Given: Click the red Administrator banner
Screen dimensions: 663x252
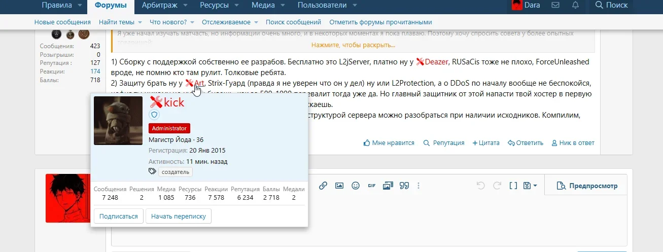Looking at the screenshot, I should pyautogui.click(x=169, y=128).
